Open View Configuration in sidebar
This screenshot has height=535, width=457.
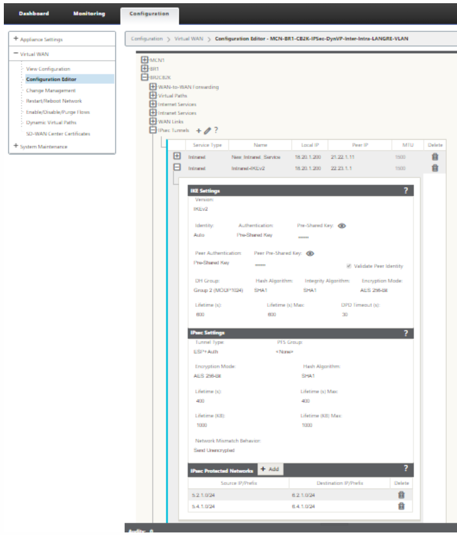point(48,69)
